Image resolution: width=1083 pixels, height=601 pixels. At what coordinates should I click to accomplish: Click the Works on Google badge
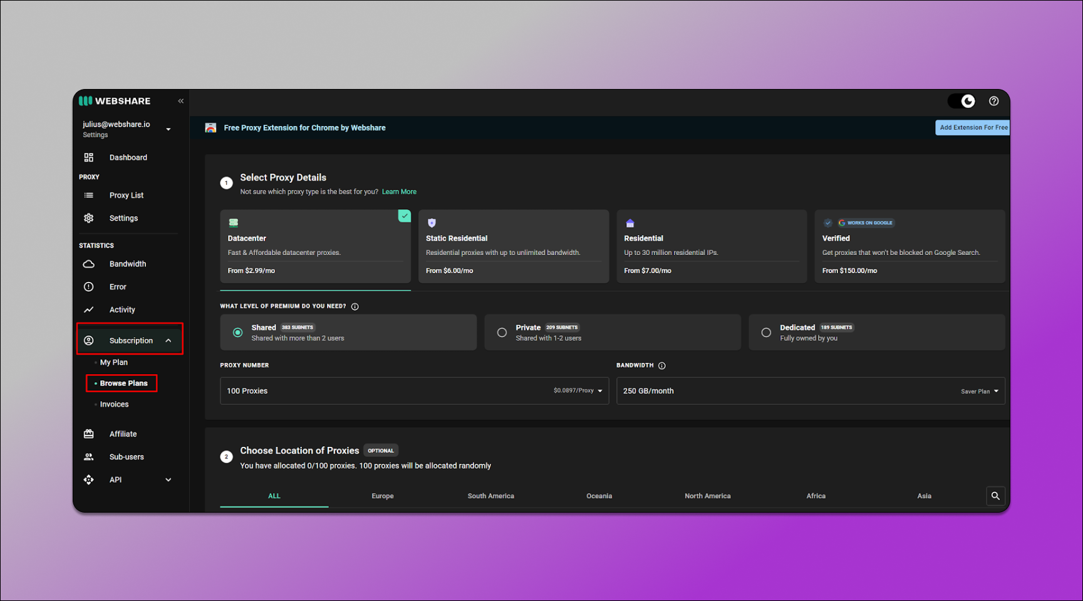click(x=866, y=222)
